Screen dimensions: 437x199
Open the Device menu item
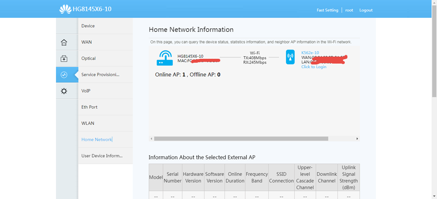(x=105, y=26)
